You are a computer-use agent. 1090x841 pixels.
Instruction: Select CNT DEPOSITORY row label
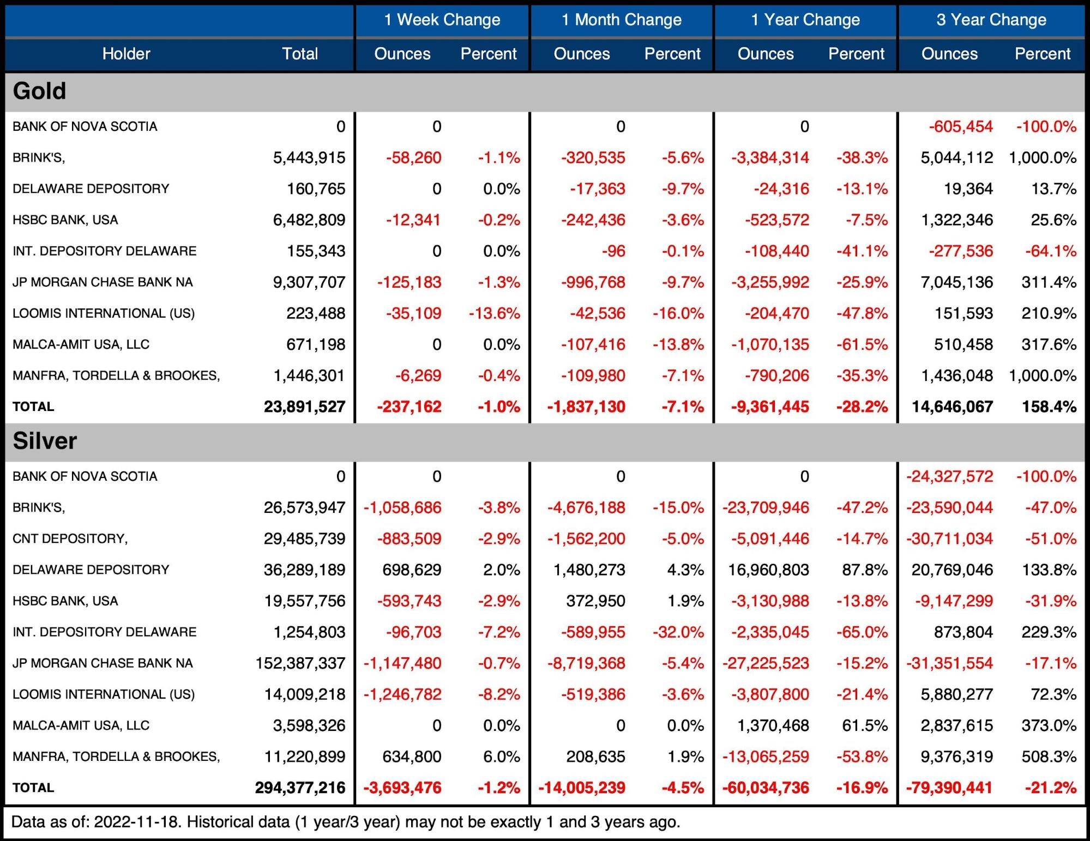tap(70, 539)
